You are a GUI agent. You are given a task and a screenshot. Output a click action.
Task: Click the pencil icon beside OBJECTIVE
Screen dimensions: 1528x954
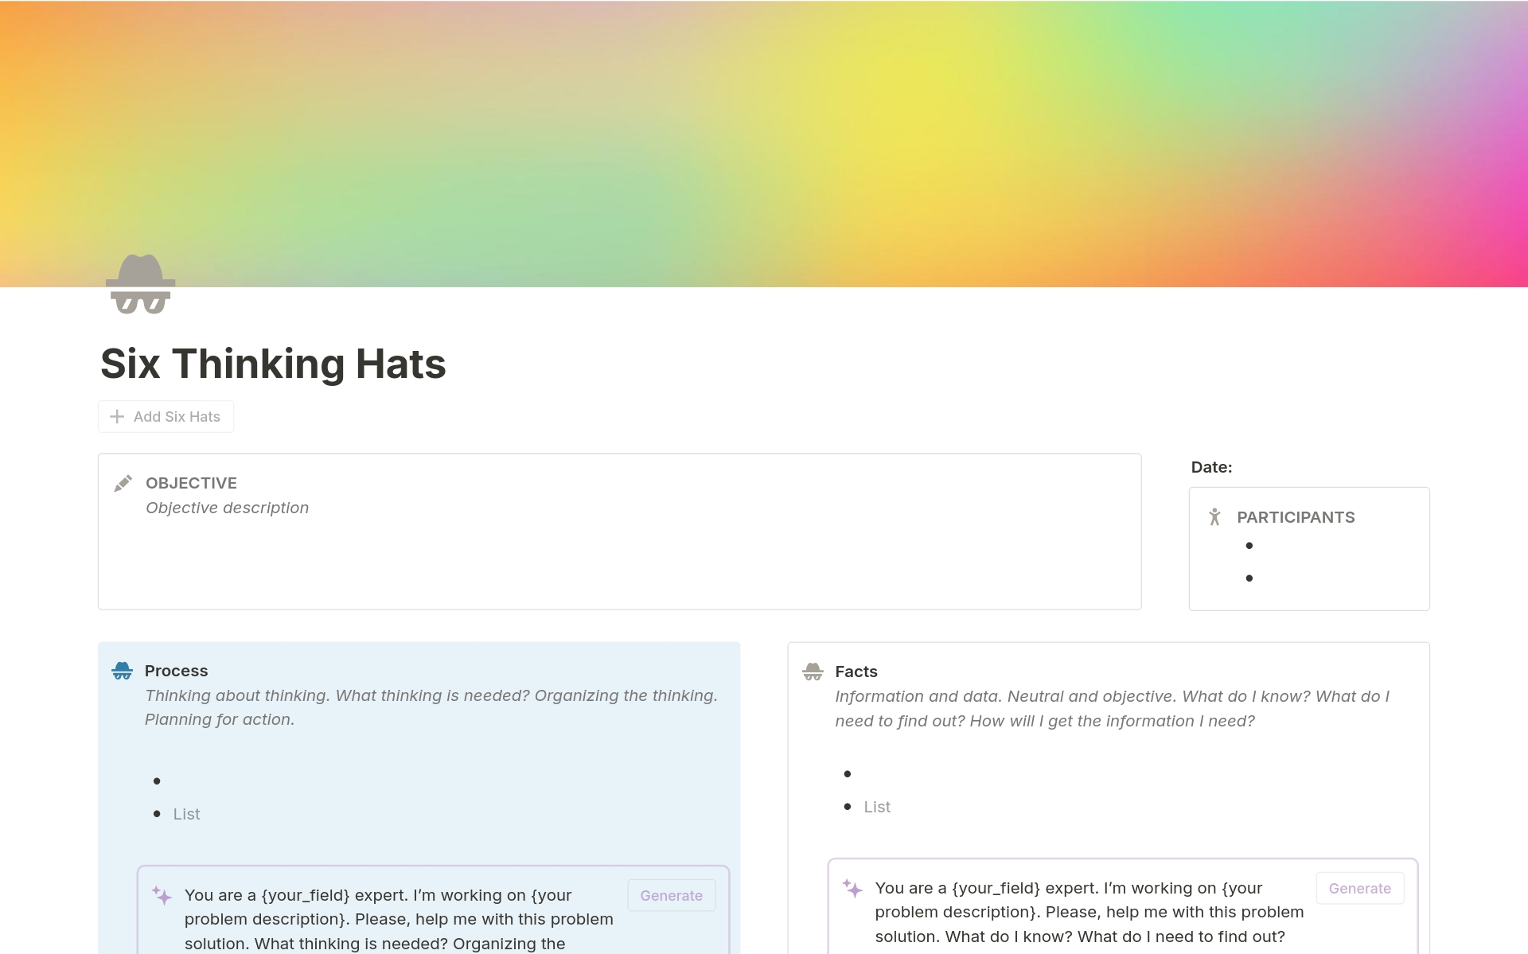(x=123, y=484)
